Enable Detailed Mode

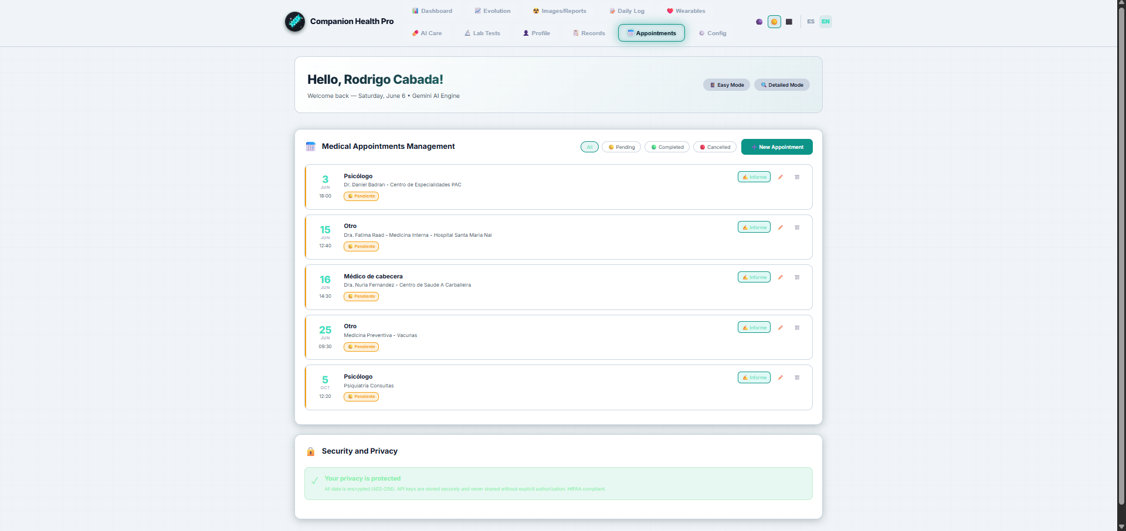pos(782,85)
